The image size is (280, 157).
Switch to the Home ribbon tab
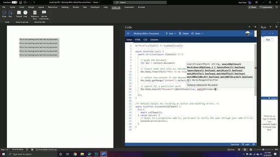click(13, 7)
